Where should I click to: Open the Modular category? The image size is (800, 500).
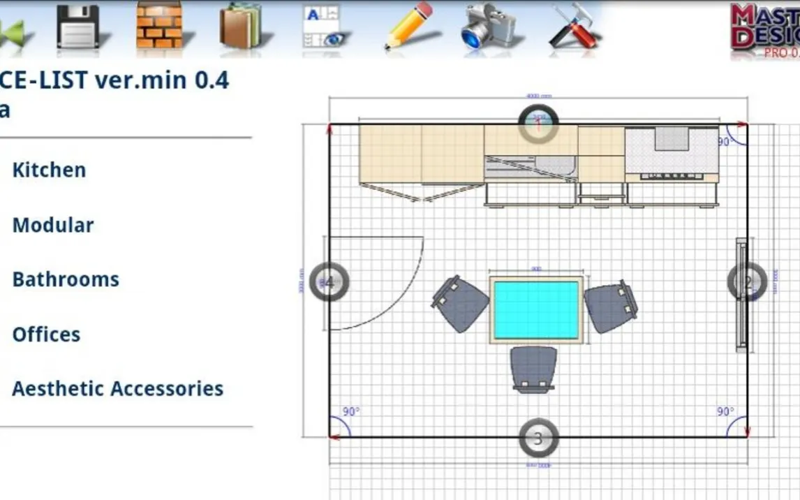coord(53,226)
